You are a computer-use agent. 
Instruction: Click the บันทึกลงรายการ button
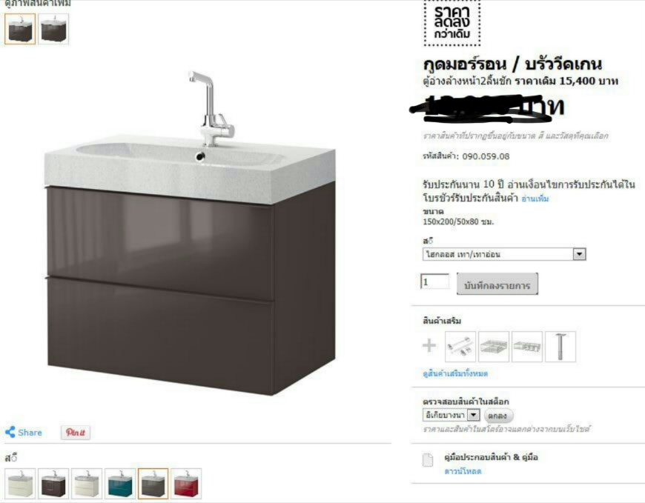point(497,284)
